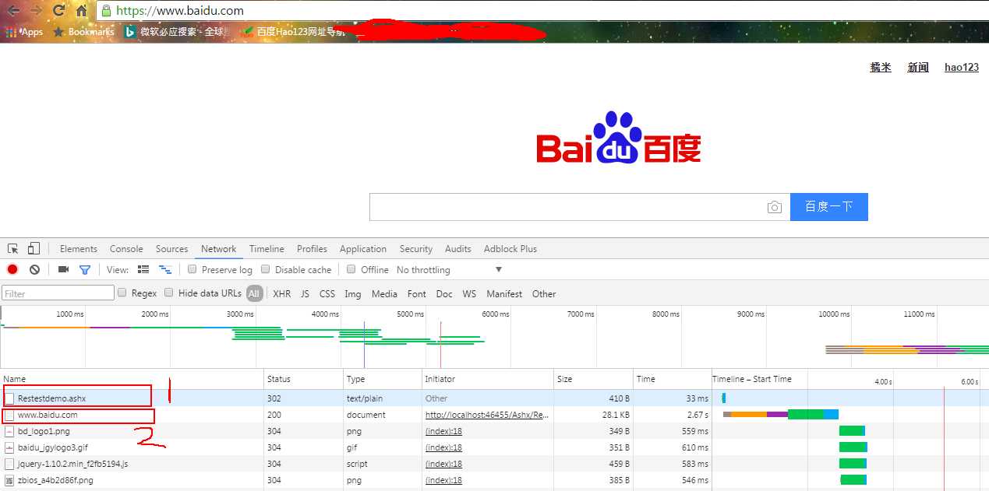Filter requests by WS type
989x491 pixels.
(469, 294)
